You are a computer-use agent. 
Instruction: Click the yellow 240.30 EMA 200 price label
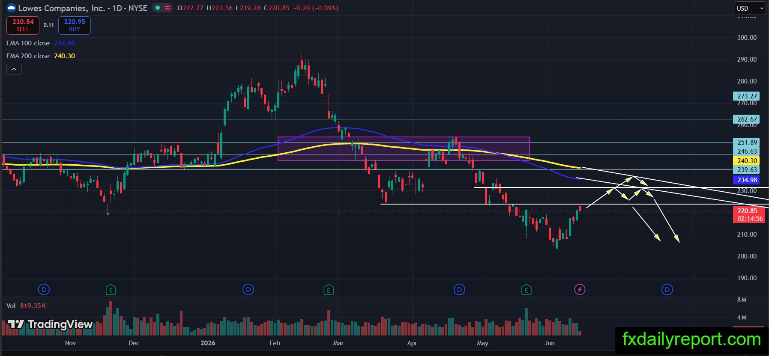(x=747, y=161)
